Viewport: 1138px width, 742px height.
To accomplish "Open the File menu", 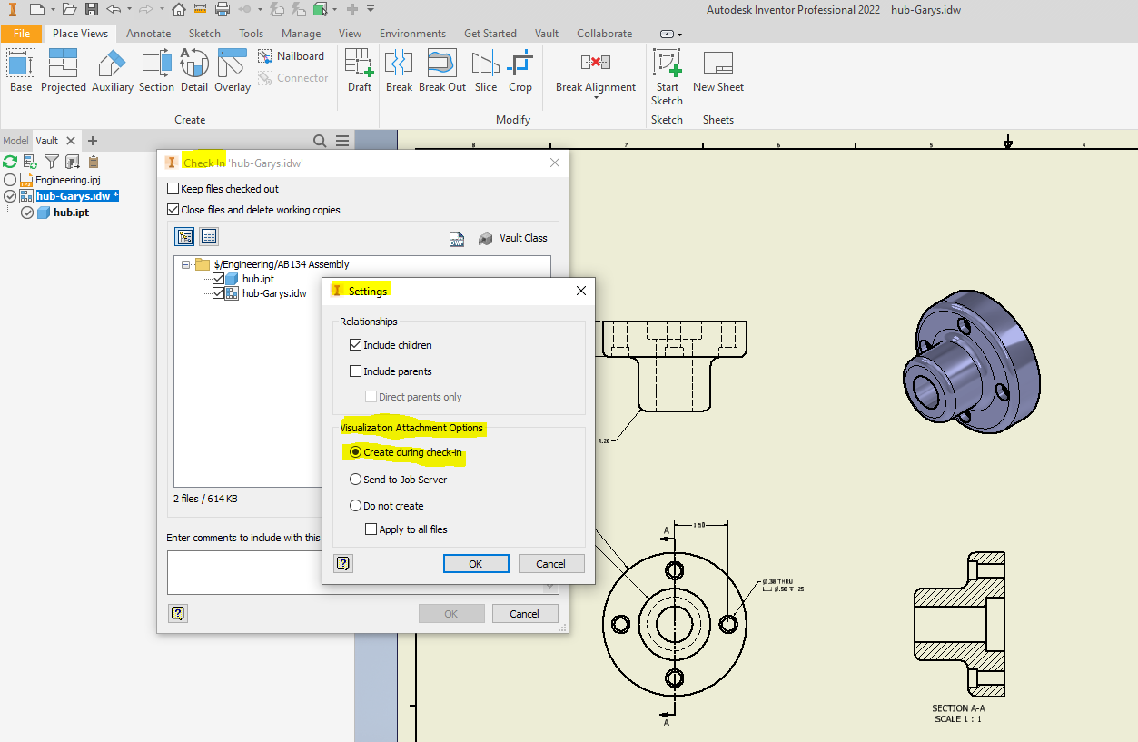I will click(22, 34).
